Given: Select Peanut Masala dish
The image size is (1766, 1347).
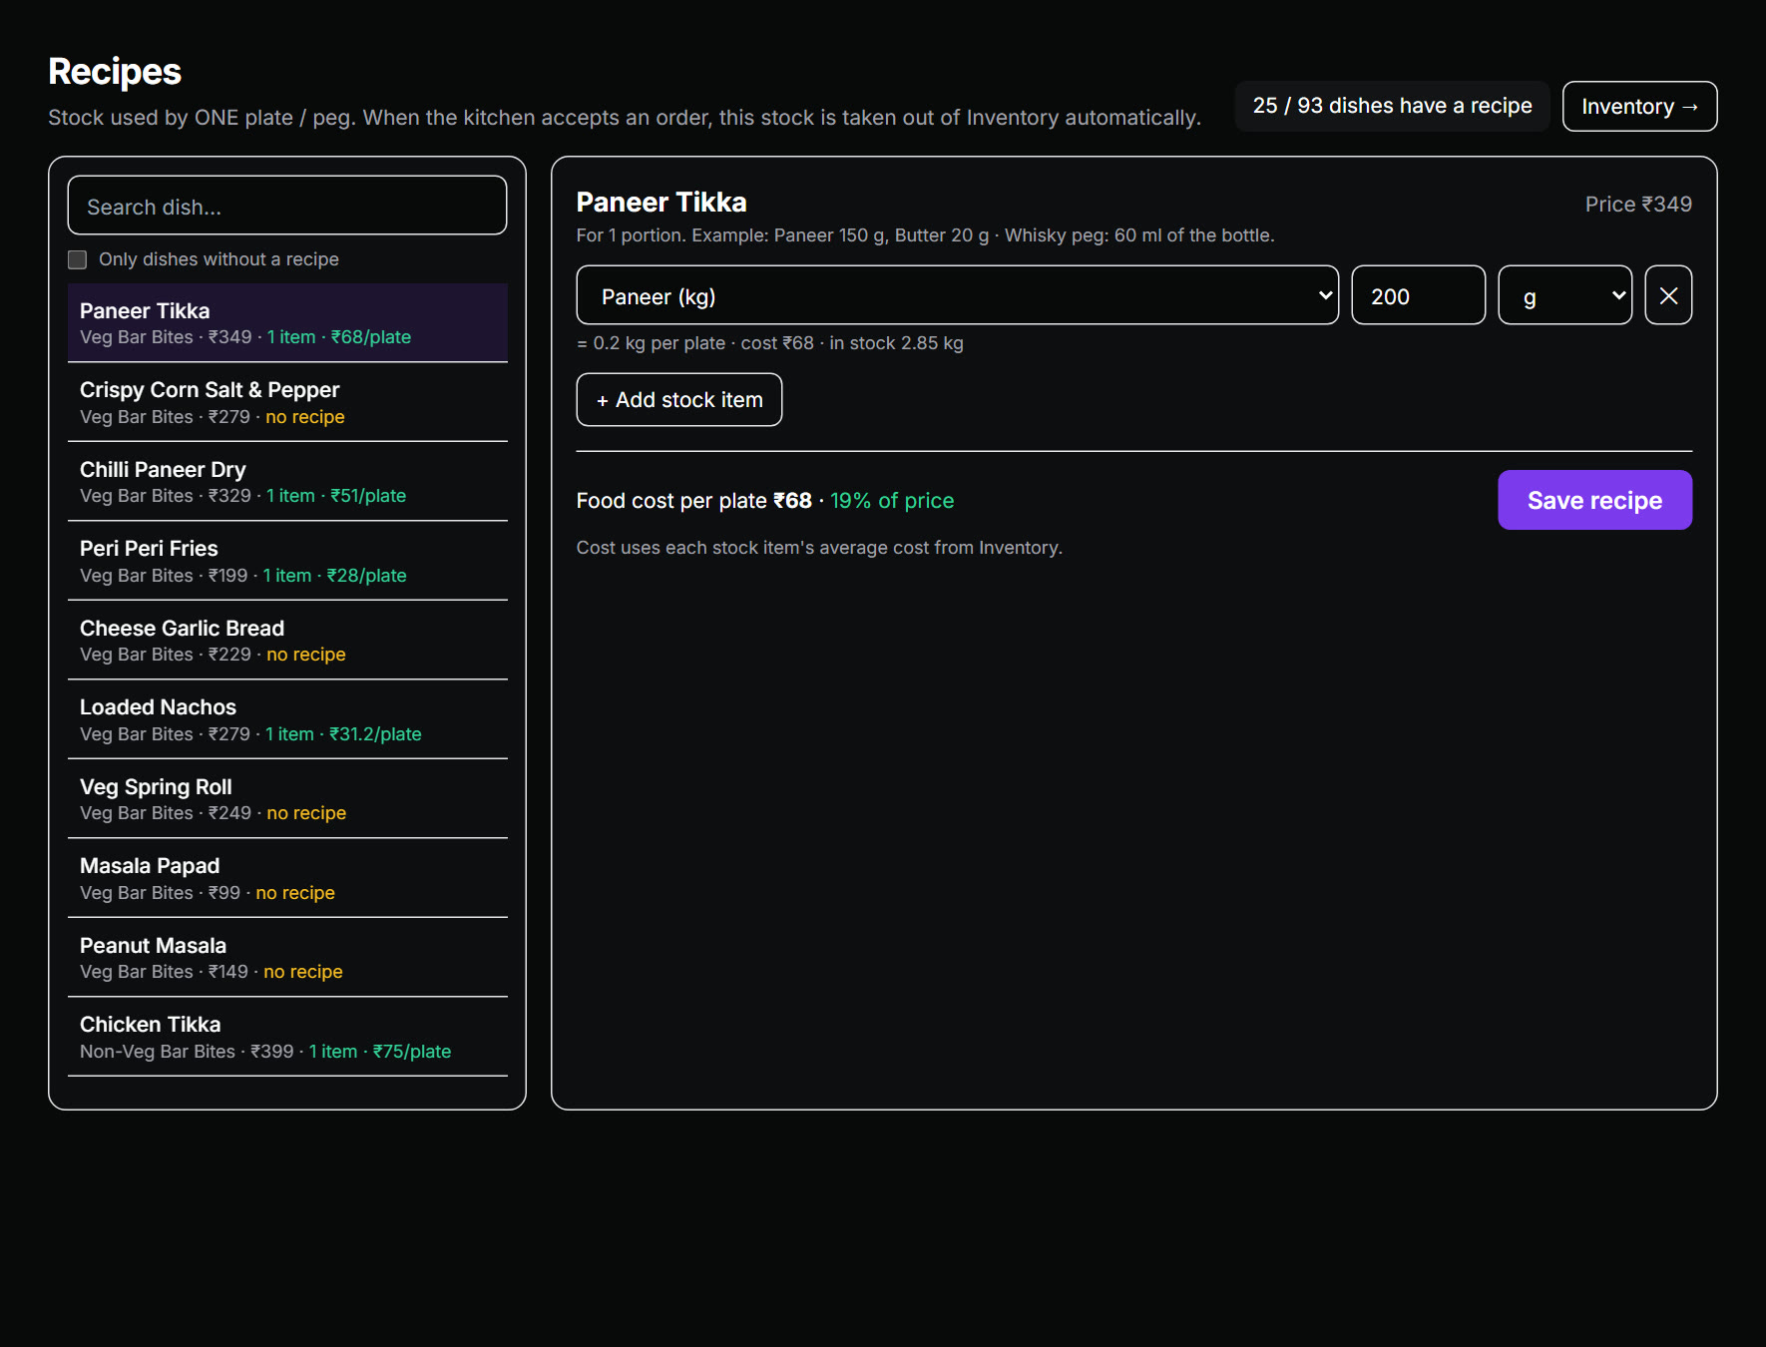Looking at the screenshot, I should tap(287, 957).
